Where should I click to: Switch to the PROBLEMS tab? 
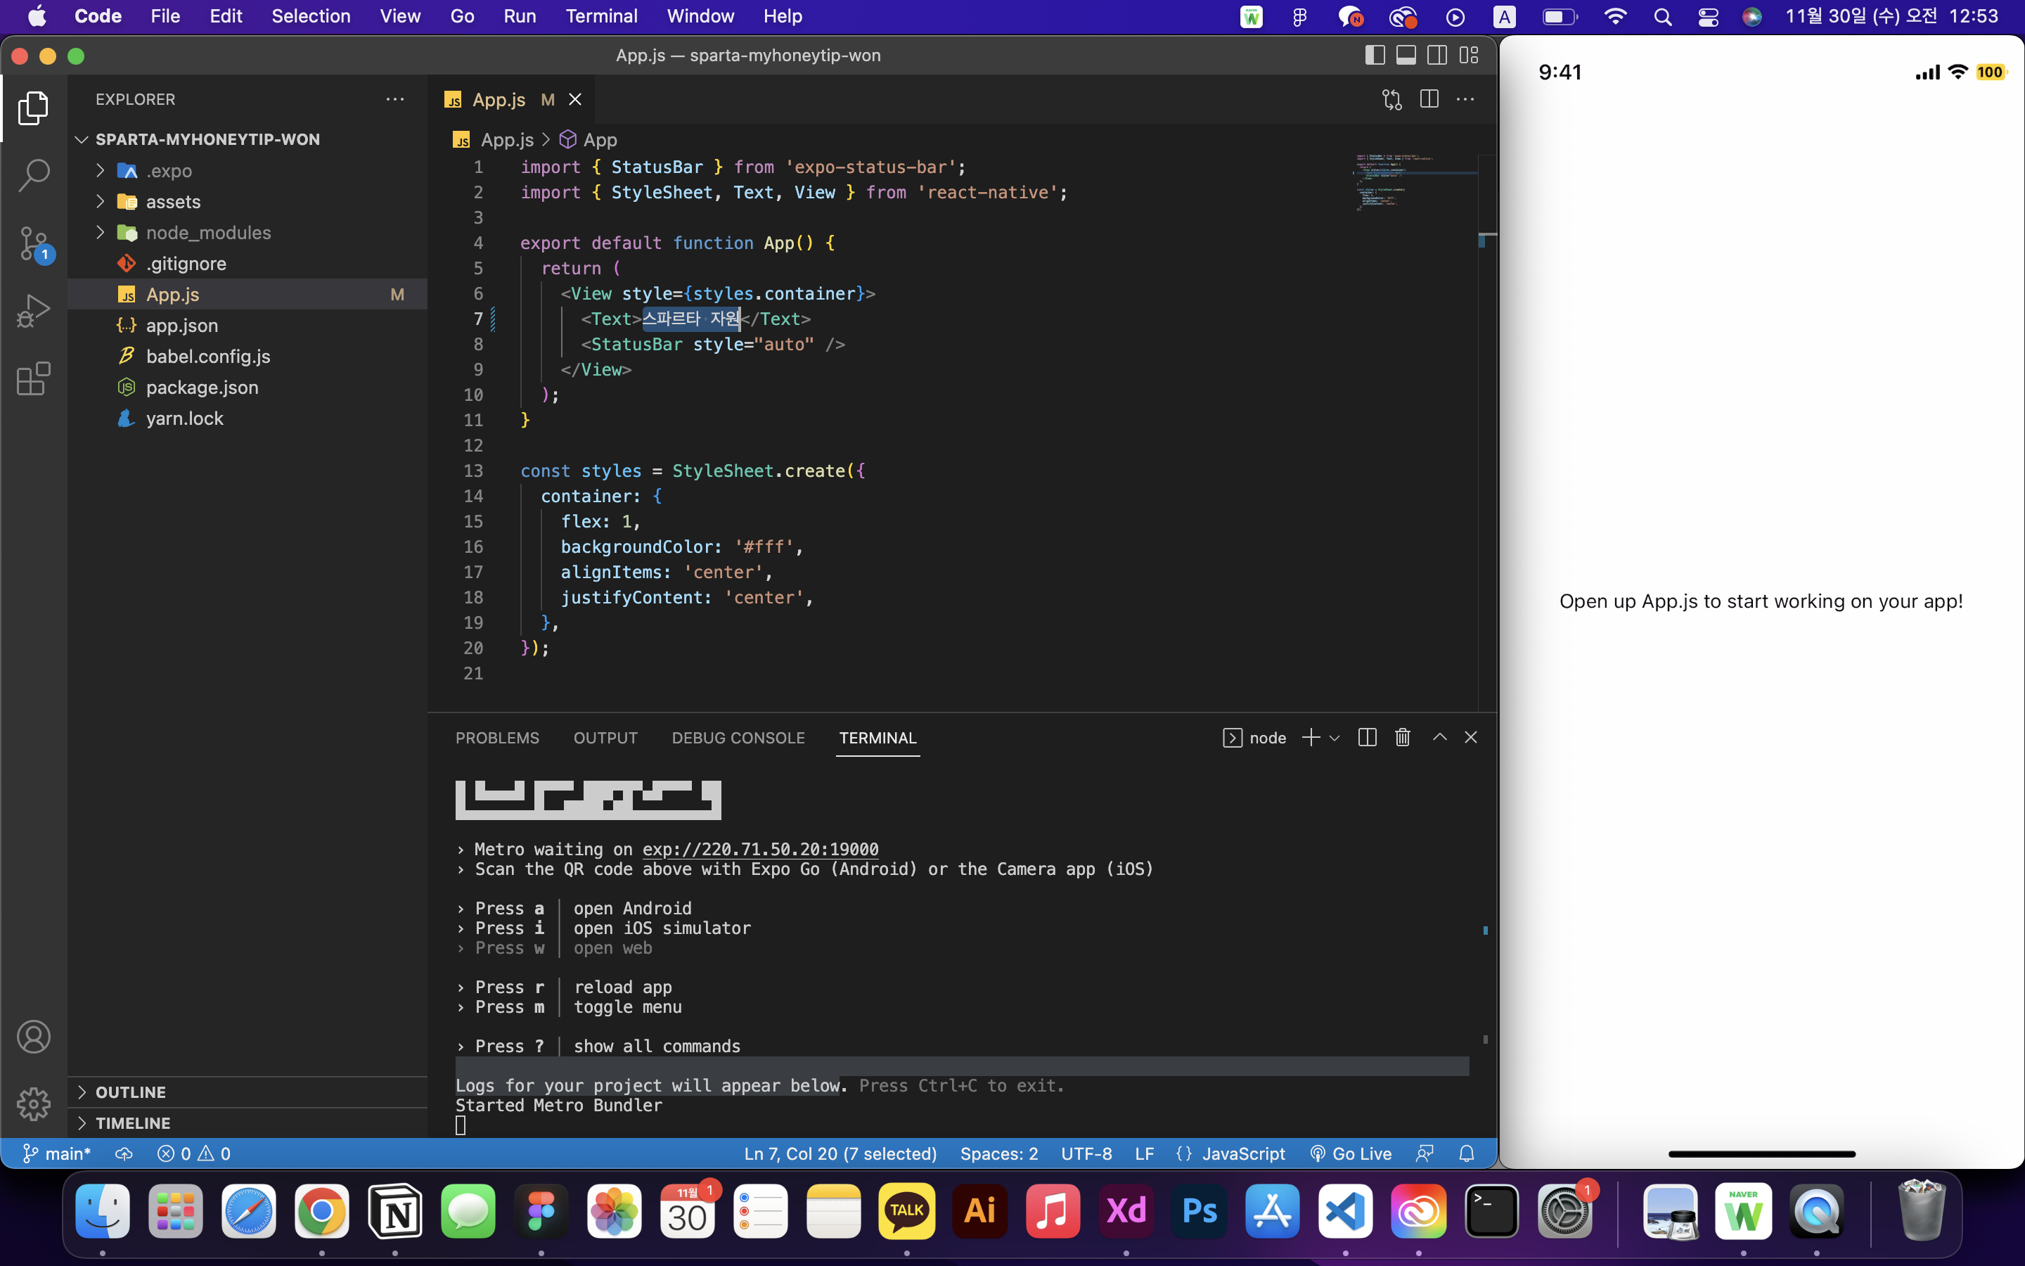pyautogui.click(x=497, y=738)
